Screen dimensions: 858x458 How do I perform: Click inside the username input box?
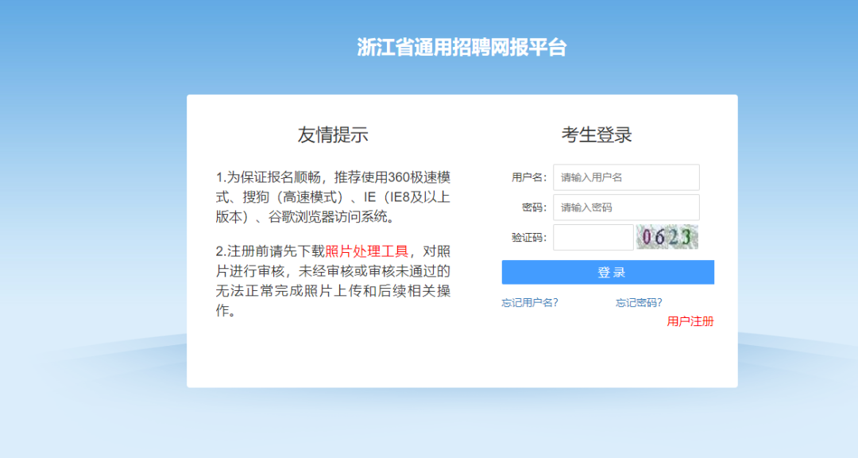(625, 177)
